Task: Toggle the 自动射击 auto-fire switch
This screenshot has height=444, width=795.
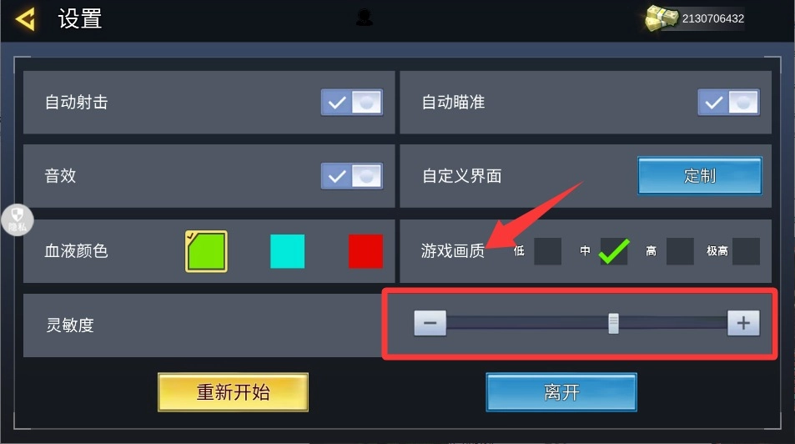Action: tap(352, 103)
